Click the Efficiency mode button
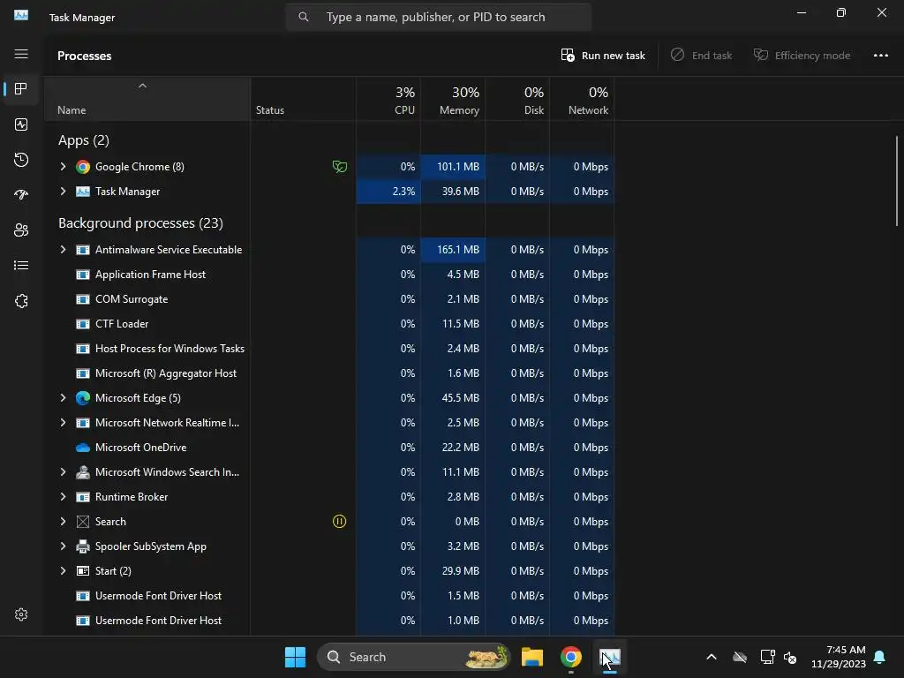Image resolution: width=904 pixels, height=678 pixels. point(802,56)
